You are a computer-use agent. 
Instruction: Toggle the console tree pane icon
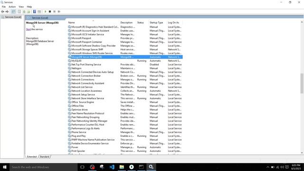(13, 11)
